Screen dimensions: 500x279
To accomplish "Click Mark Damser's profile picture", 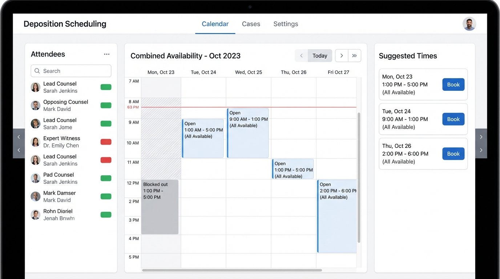I will click(35, 196).
